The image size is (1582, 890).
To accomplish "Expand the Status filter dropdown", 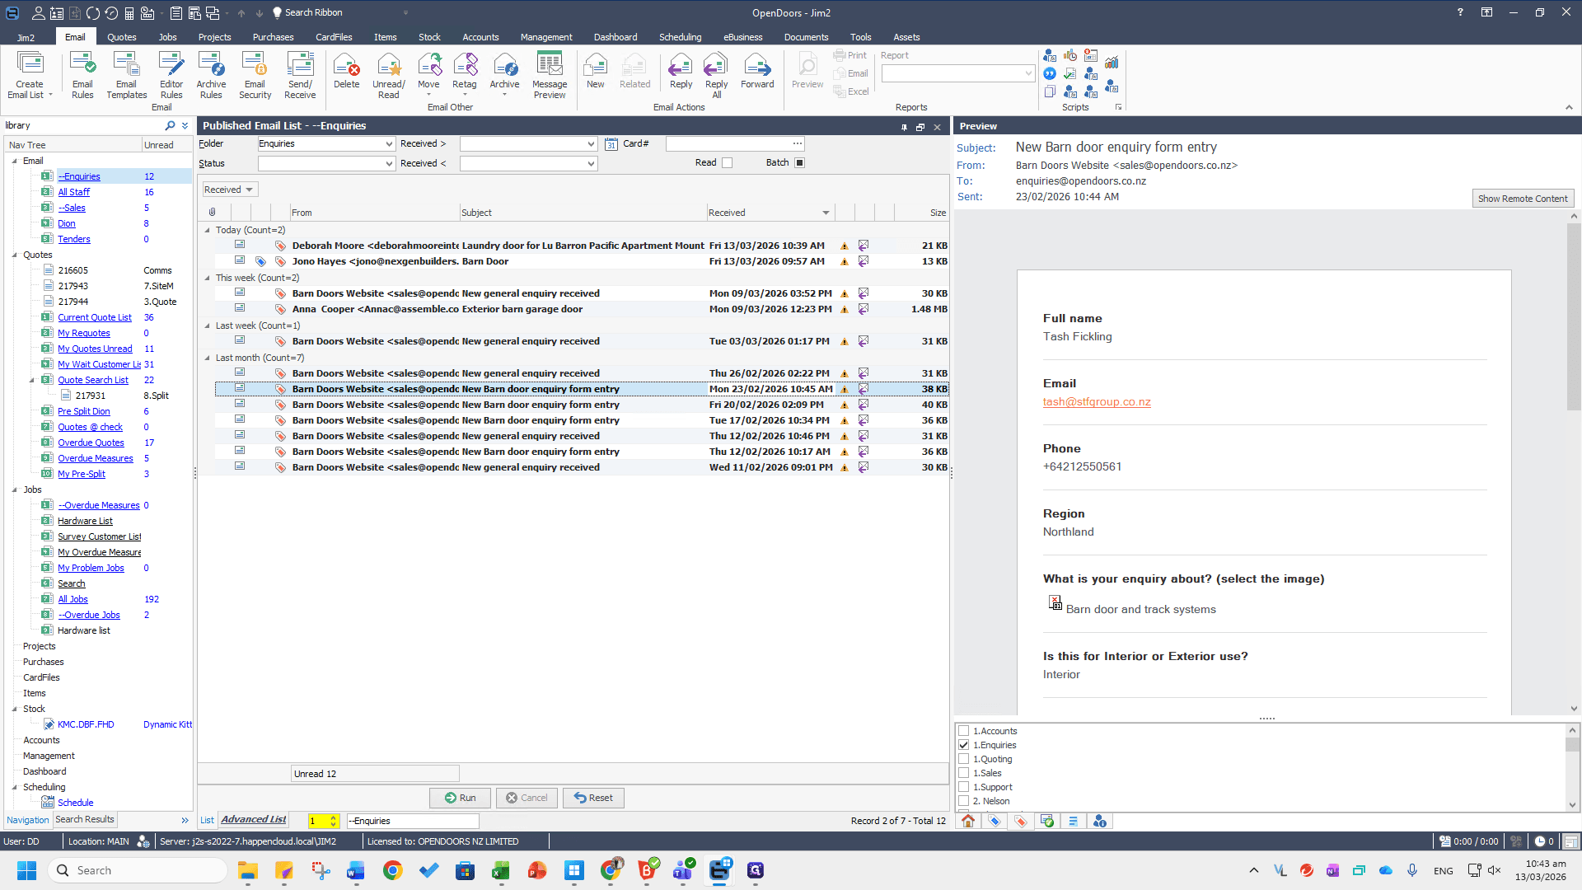I will pyautogui.click(x=389, y=164).
